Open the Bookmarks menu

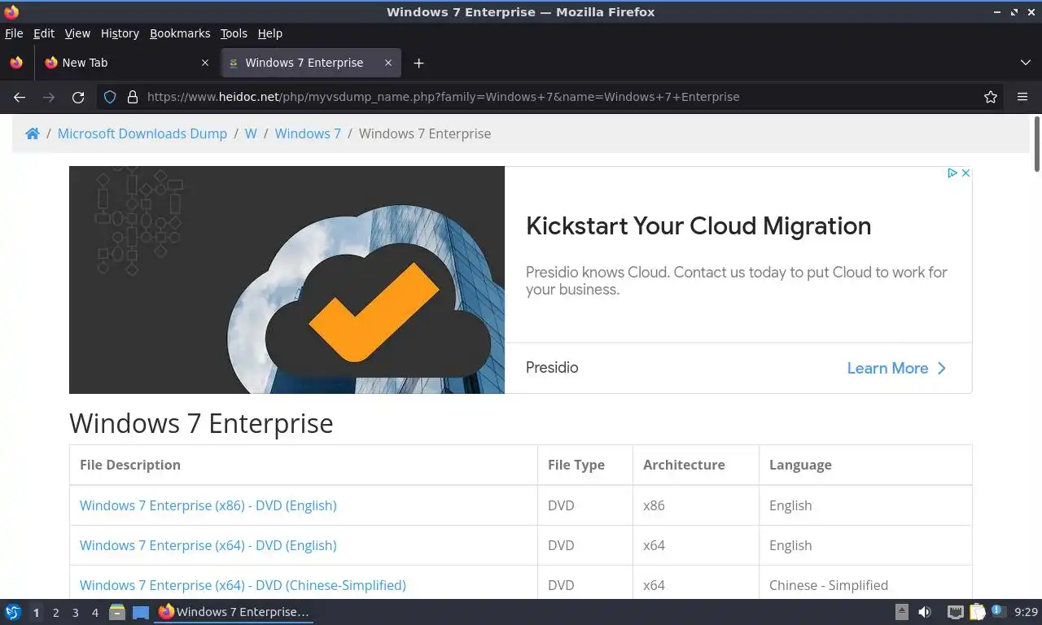pyautogui.click(x=180, y=33)
